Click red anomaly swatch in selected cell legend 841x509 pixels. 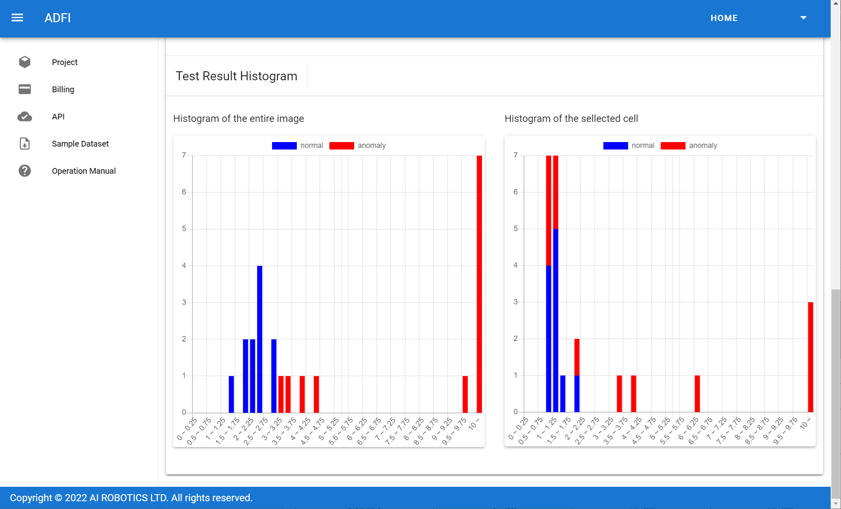[673, 145]
